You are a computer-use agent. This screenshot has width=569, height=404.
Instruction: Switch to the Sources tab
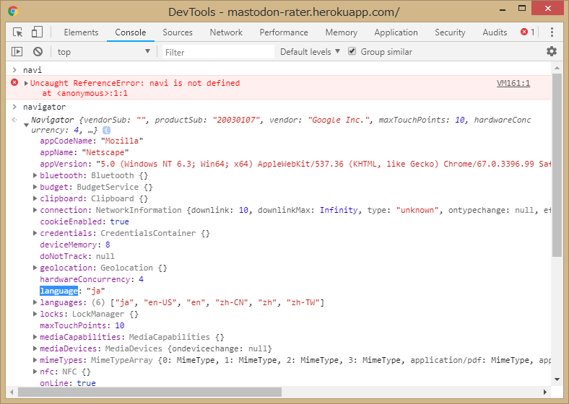pos(178,32)
